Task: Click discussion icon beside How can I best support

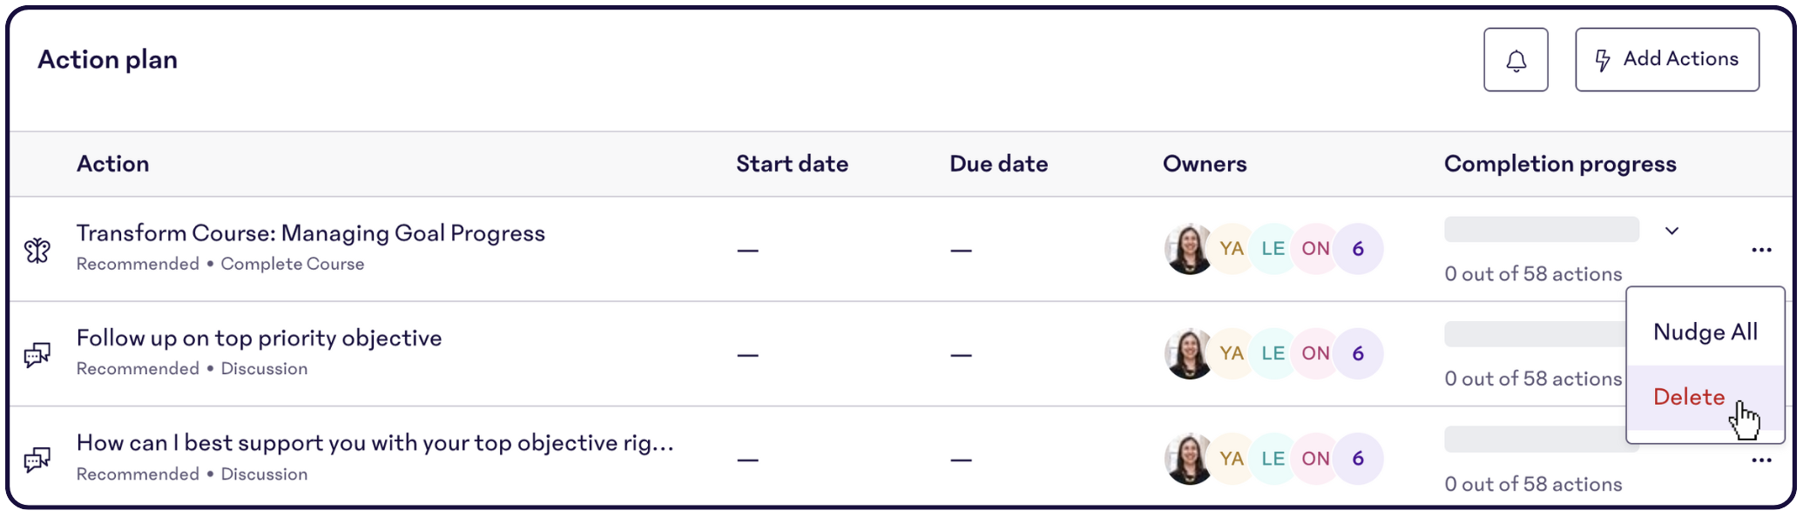Action: 37,460
